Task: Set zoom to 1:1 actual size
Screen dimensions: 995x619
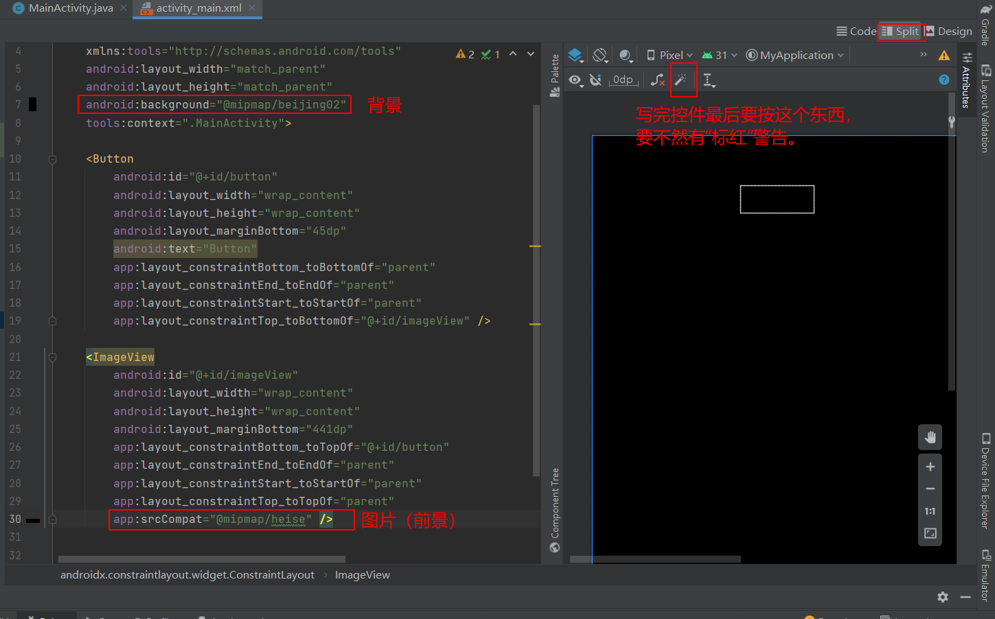Action: click(930, 511)
